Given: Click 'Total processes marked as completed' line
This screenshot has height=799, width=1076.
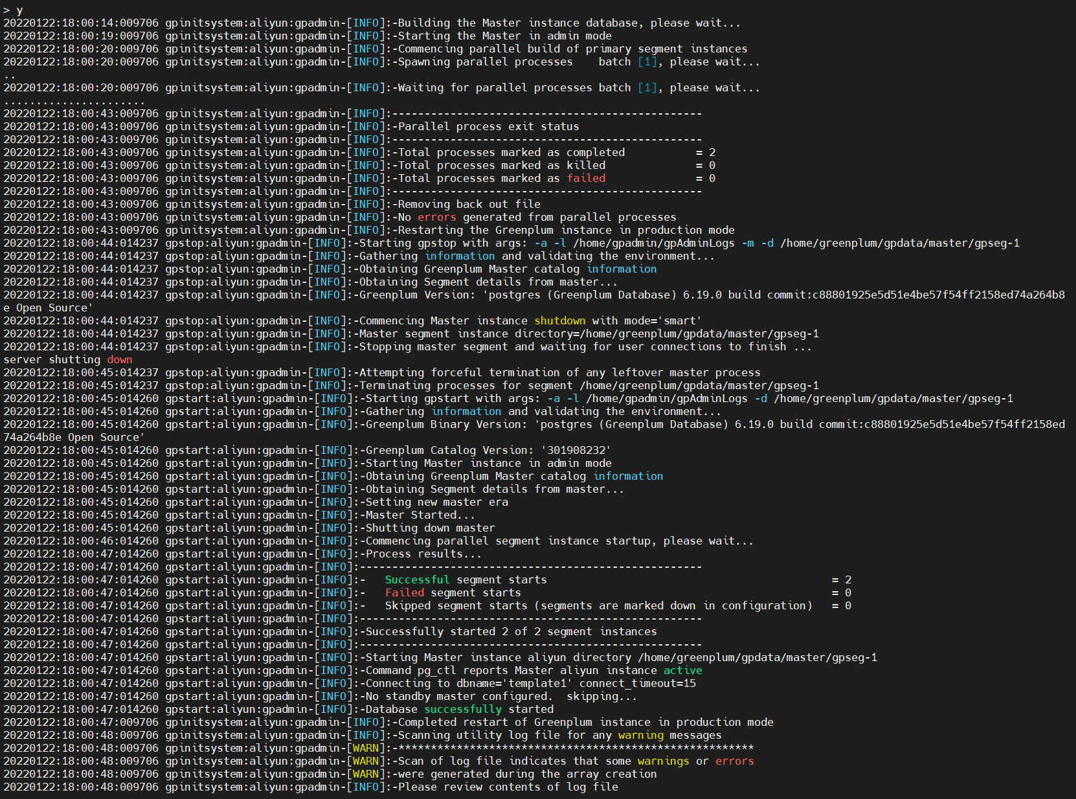Looking at the screenshot, I should coord(359,153).
